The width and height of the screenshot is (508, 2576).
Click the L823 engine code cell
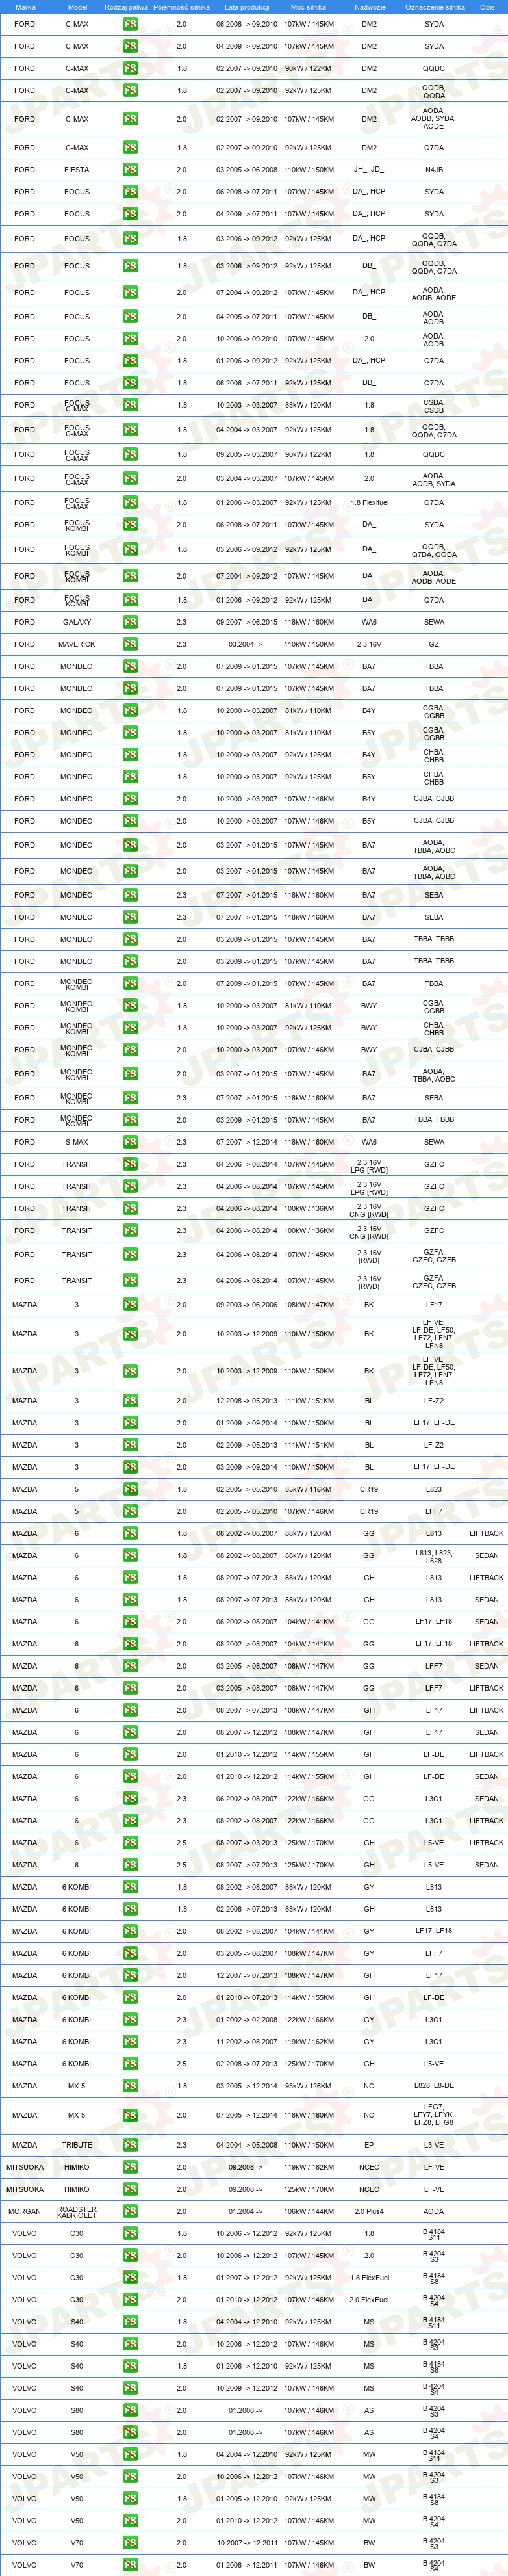434,1489
